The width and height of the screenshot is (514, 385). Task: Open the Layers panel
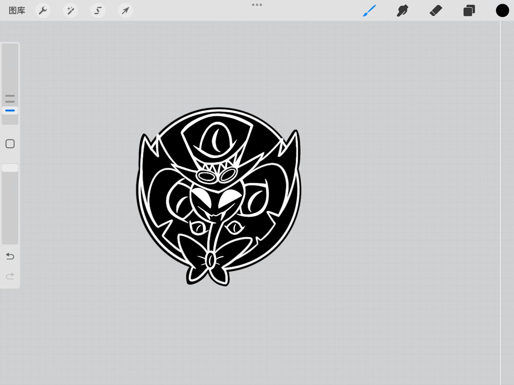[x=469, y=11]
